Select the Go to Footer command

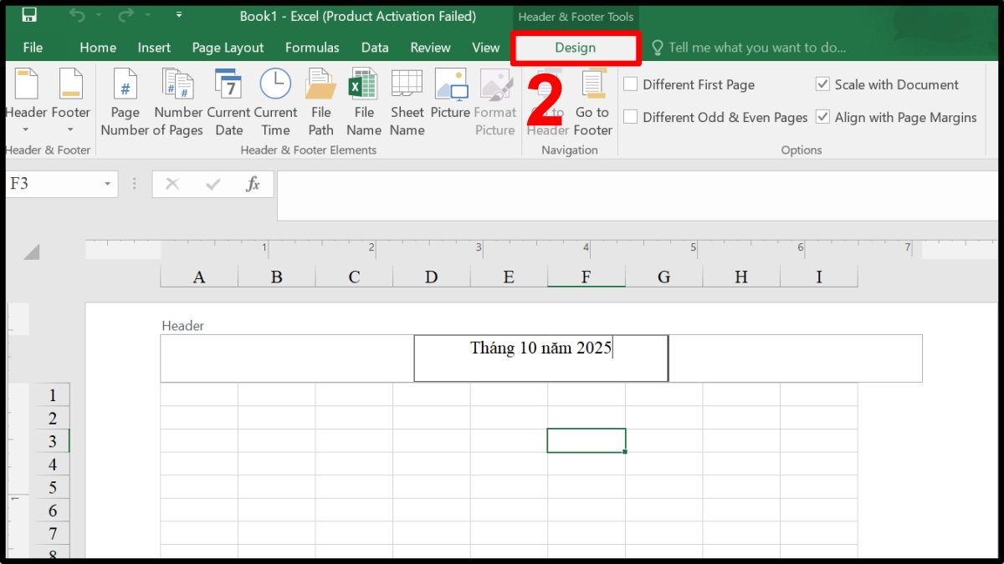(x=592, y=99)
